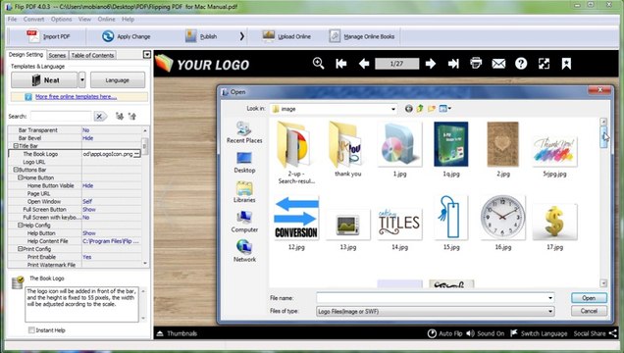This screenshot has width=624, height=353.
Task: Click the next page arrow icon
Action: coord(430,64)
